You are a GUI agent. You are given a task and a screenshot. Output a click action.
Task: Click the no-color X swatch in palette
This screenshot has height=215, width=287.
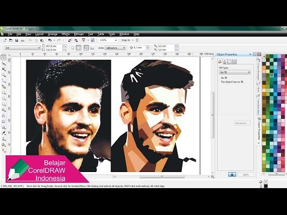point(264,60)
